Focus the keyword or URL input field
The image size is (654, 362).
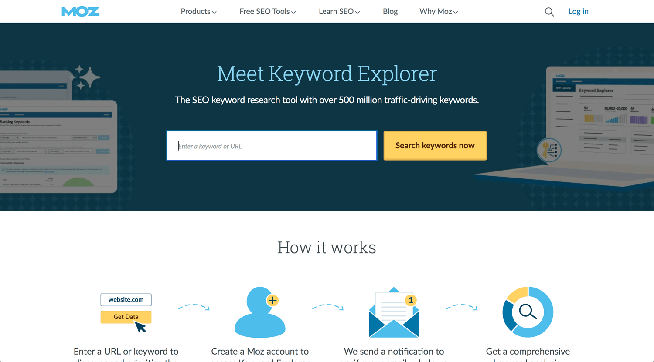coord(272,146)
